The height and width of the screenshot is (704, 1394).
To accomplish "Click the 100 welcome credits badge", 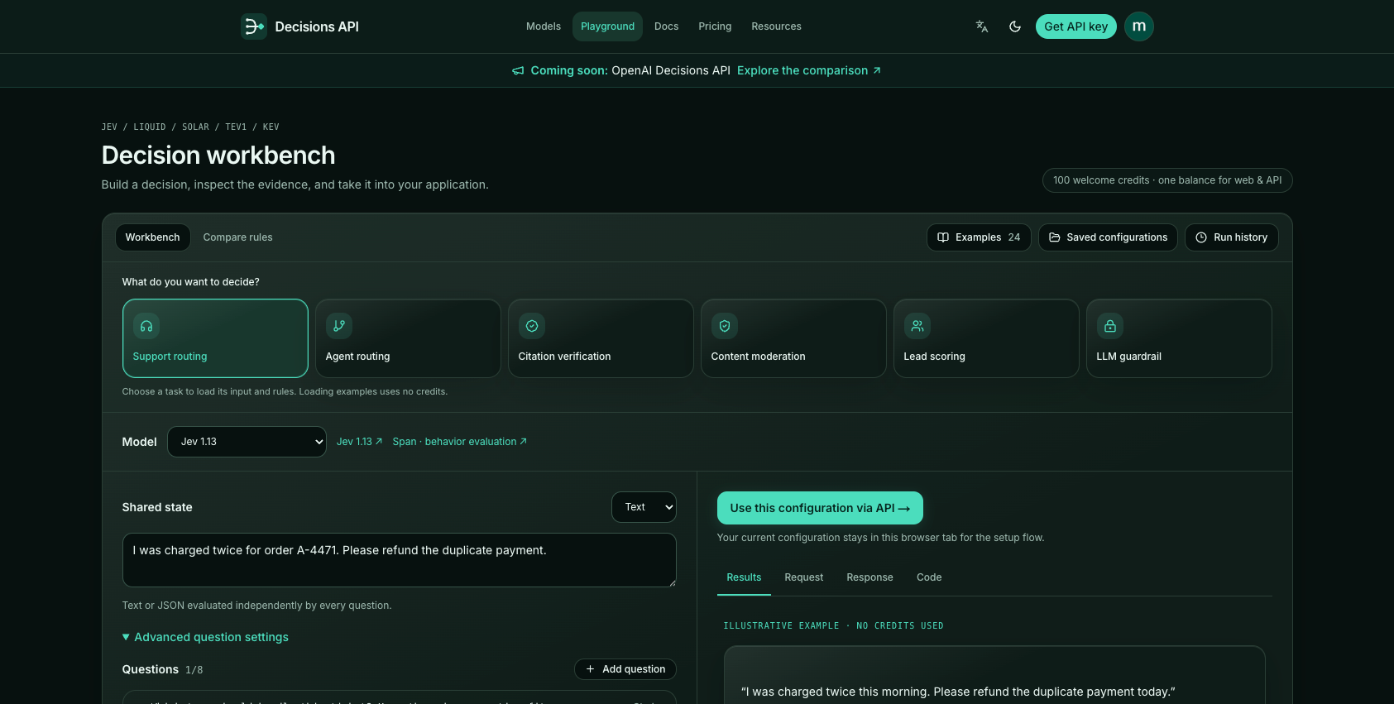I will click(1167, 180).
